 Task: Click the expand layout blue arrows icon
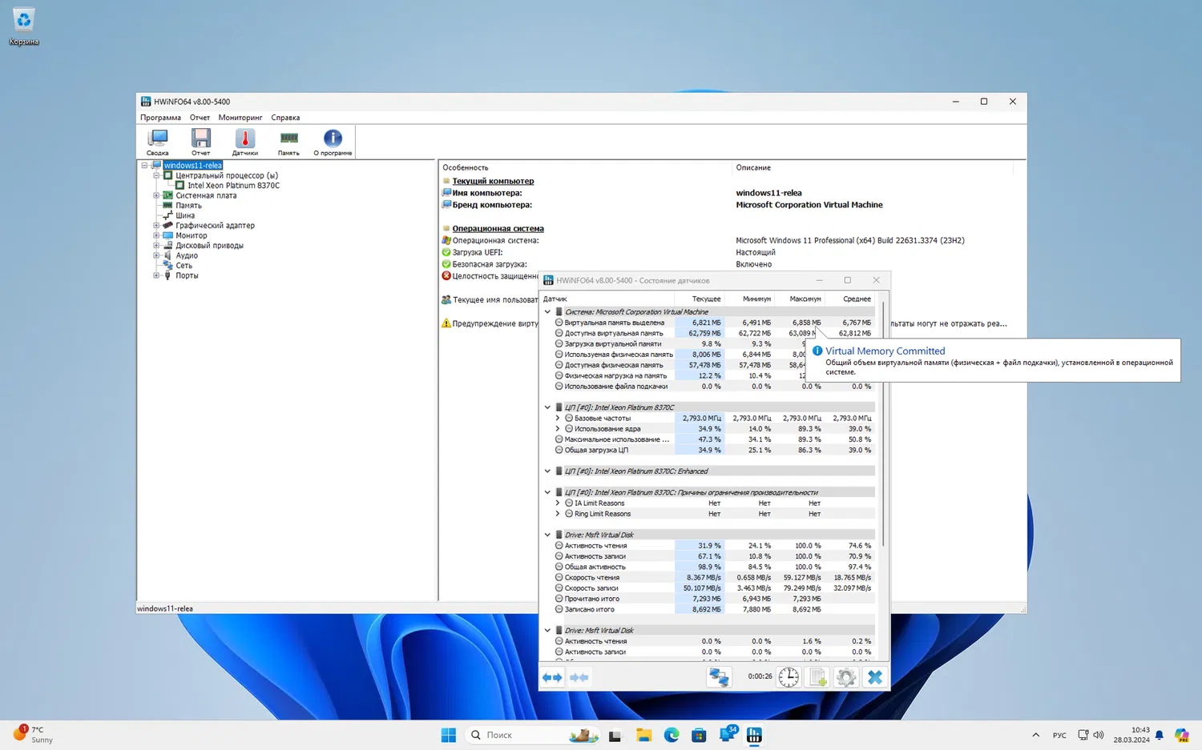point(552,677)
